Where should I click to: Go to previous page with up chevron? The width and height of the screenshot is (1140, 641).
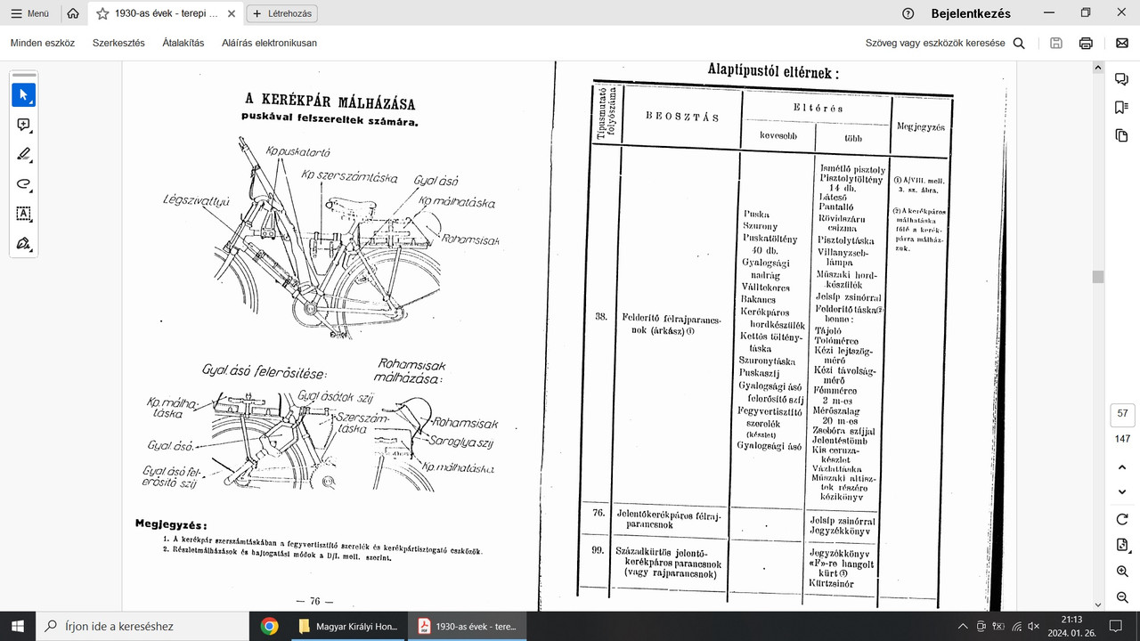[1122, 467]
